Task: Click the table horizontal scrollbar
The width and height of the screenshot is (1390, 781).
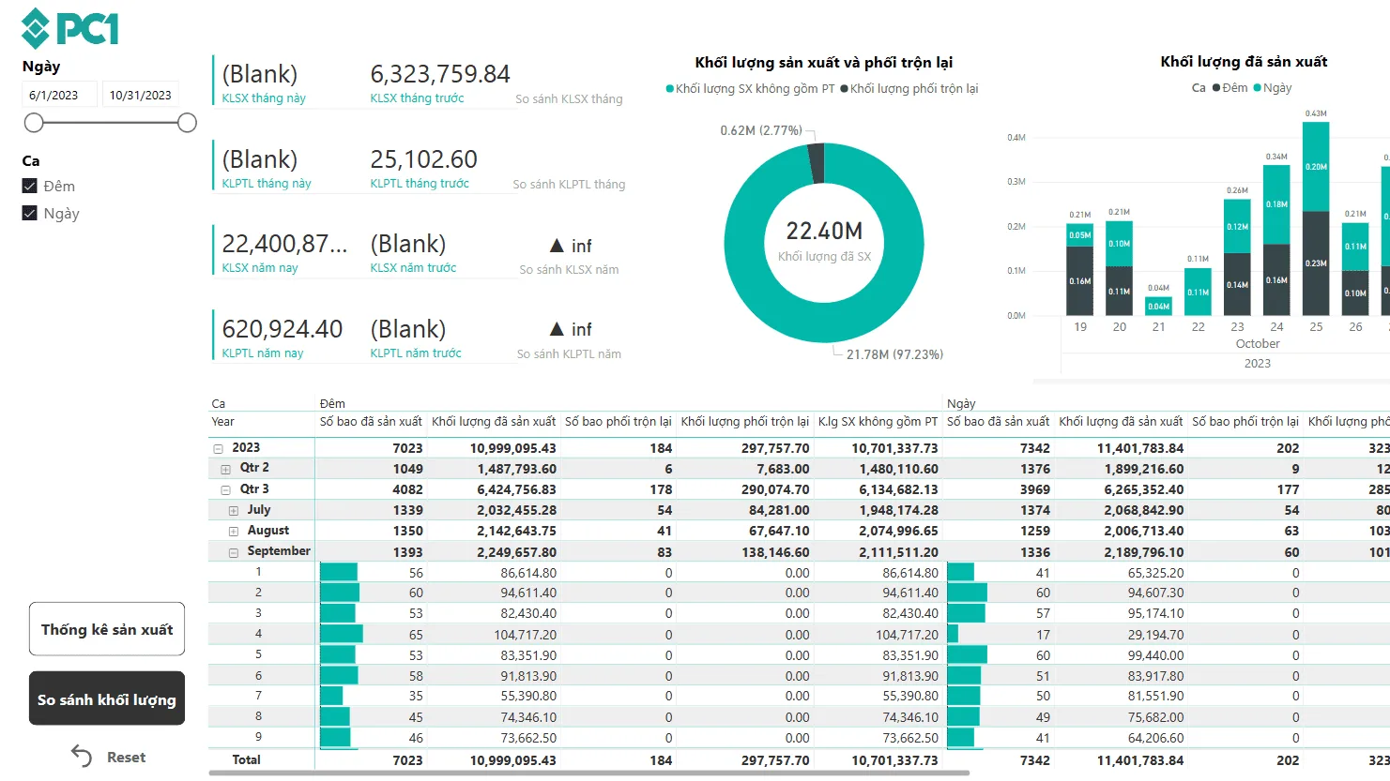Action: (x=588, y=773)
